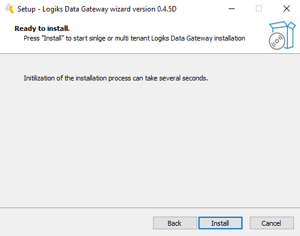300x236 pixels.
Task: Close the Setup wizard with X
Action: (x=287, y=8)
